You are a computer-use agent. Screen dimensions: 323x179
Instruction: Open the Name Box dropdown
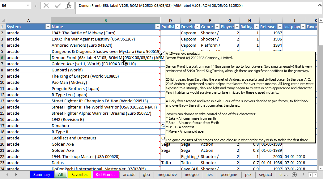tap(28, 6)
